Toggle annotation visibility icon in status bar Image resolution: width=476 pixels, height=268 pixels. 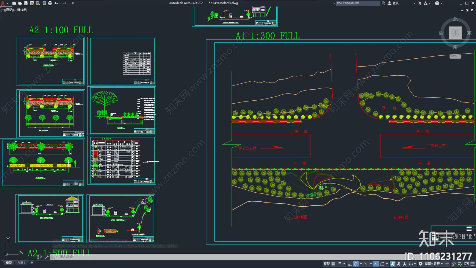pyautogui.click(x=393, y=264)
